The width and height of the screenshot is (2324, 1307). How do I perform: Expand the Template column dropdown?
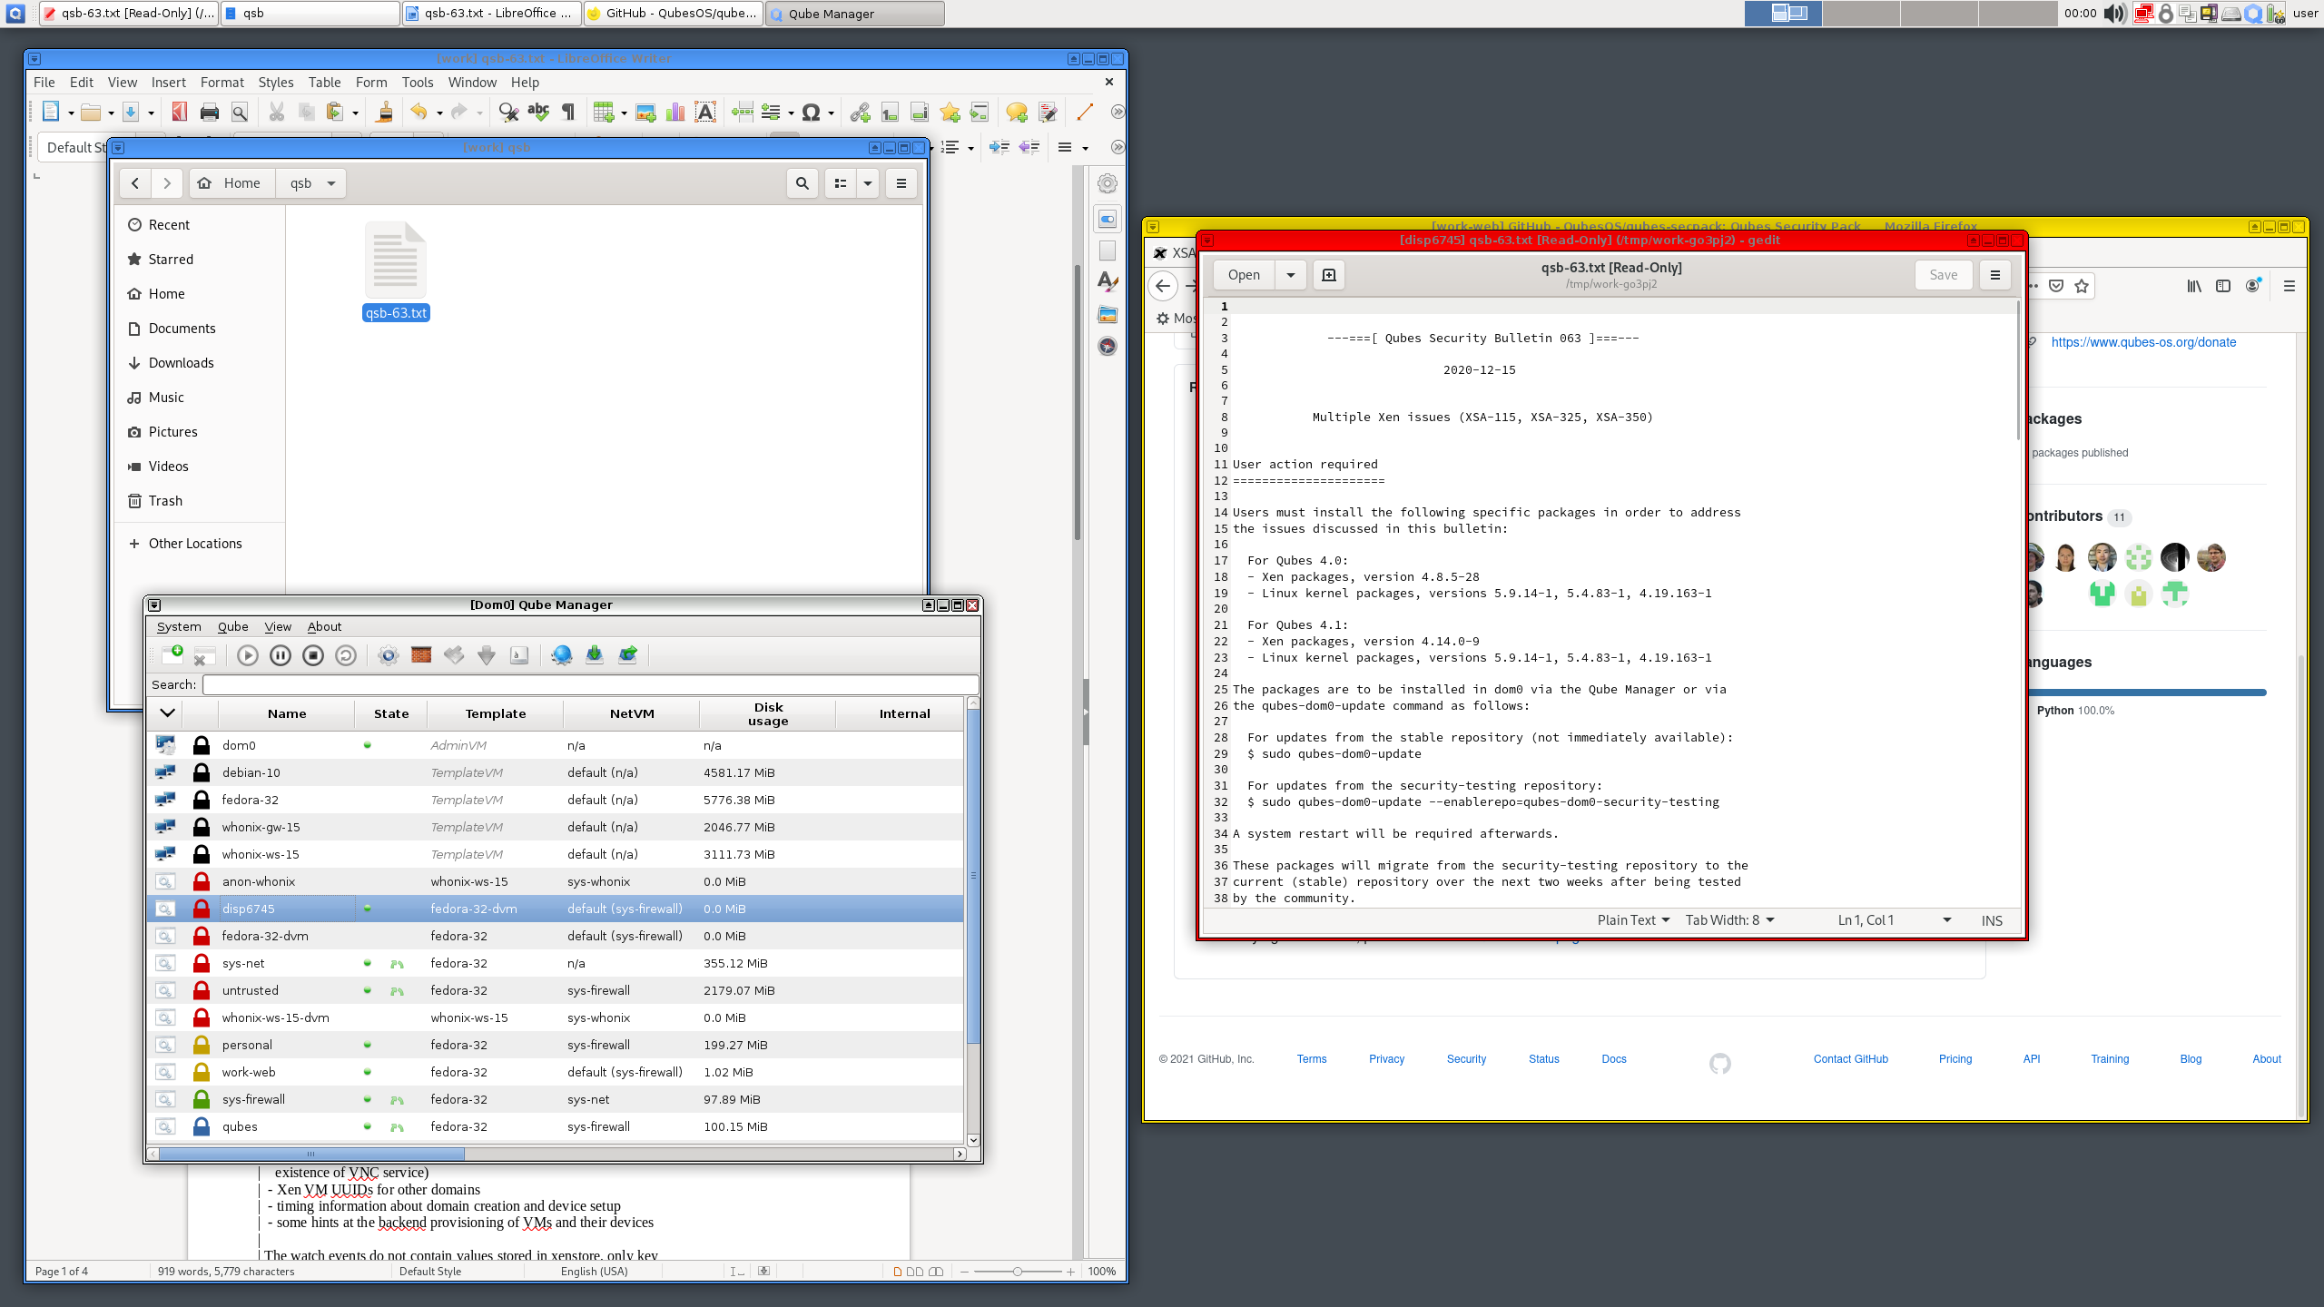[x=495, y=713]
